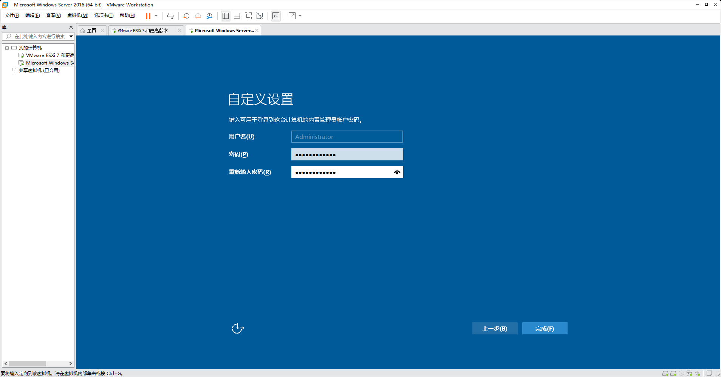Open the library search filter dropdown
The height and width of the screenshot is (377, 721).
click(71, 36)
